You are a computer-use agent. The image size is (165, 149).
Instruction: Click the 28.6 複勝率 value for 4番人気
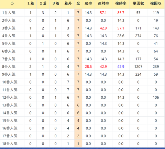coord(121,36)
